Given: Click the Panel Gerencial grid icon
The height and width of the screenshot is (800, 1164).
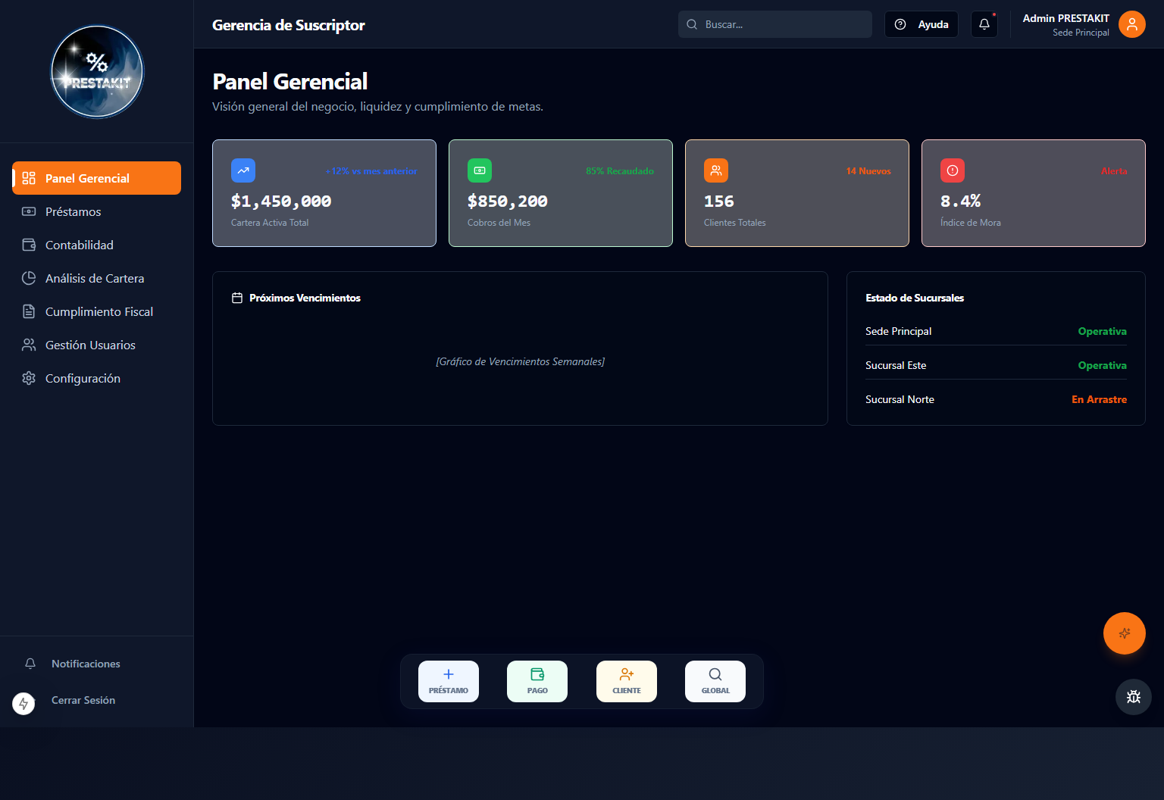Looking at the screenshot, I should (29, 178).
